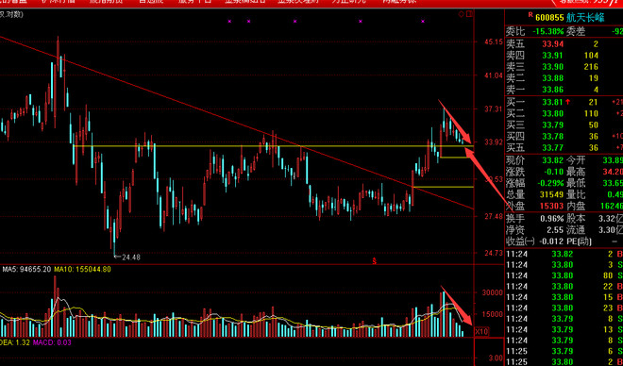This screenshot has width=623, height=366.
Task: Select the first 11:24 trade tick at 33.82
Action: click(564, 254)
